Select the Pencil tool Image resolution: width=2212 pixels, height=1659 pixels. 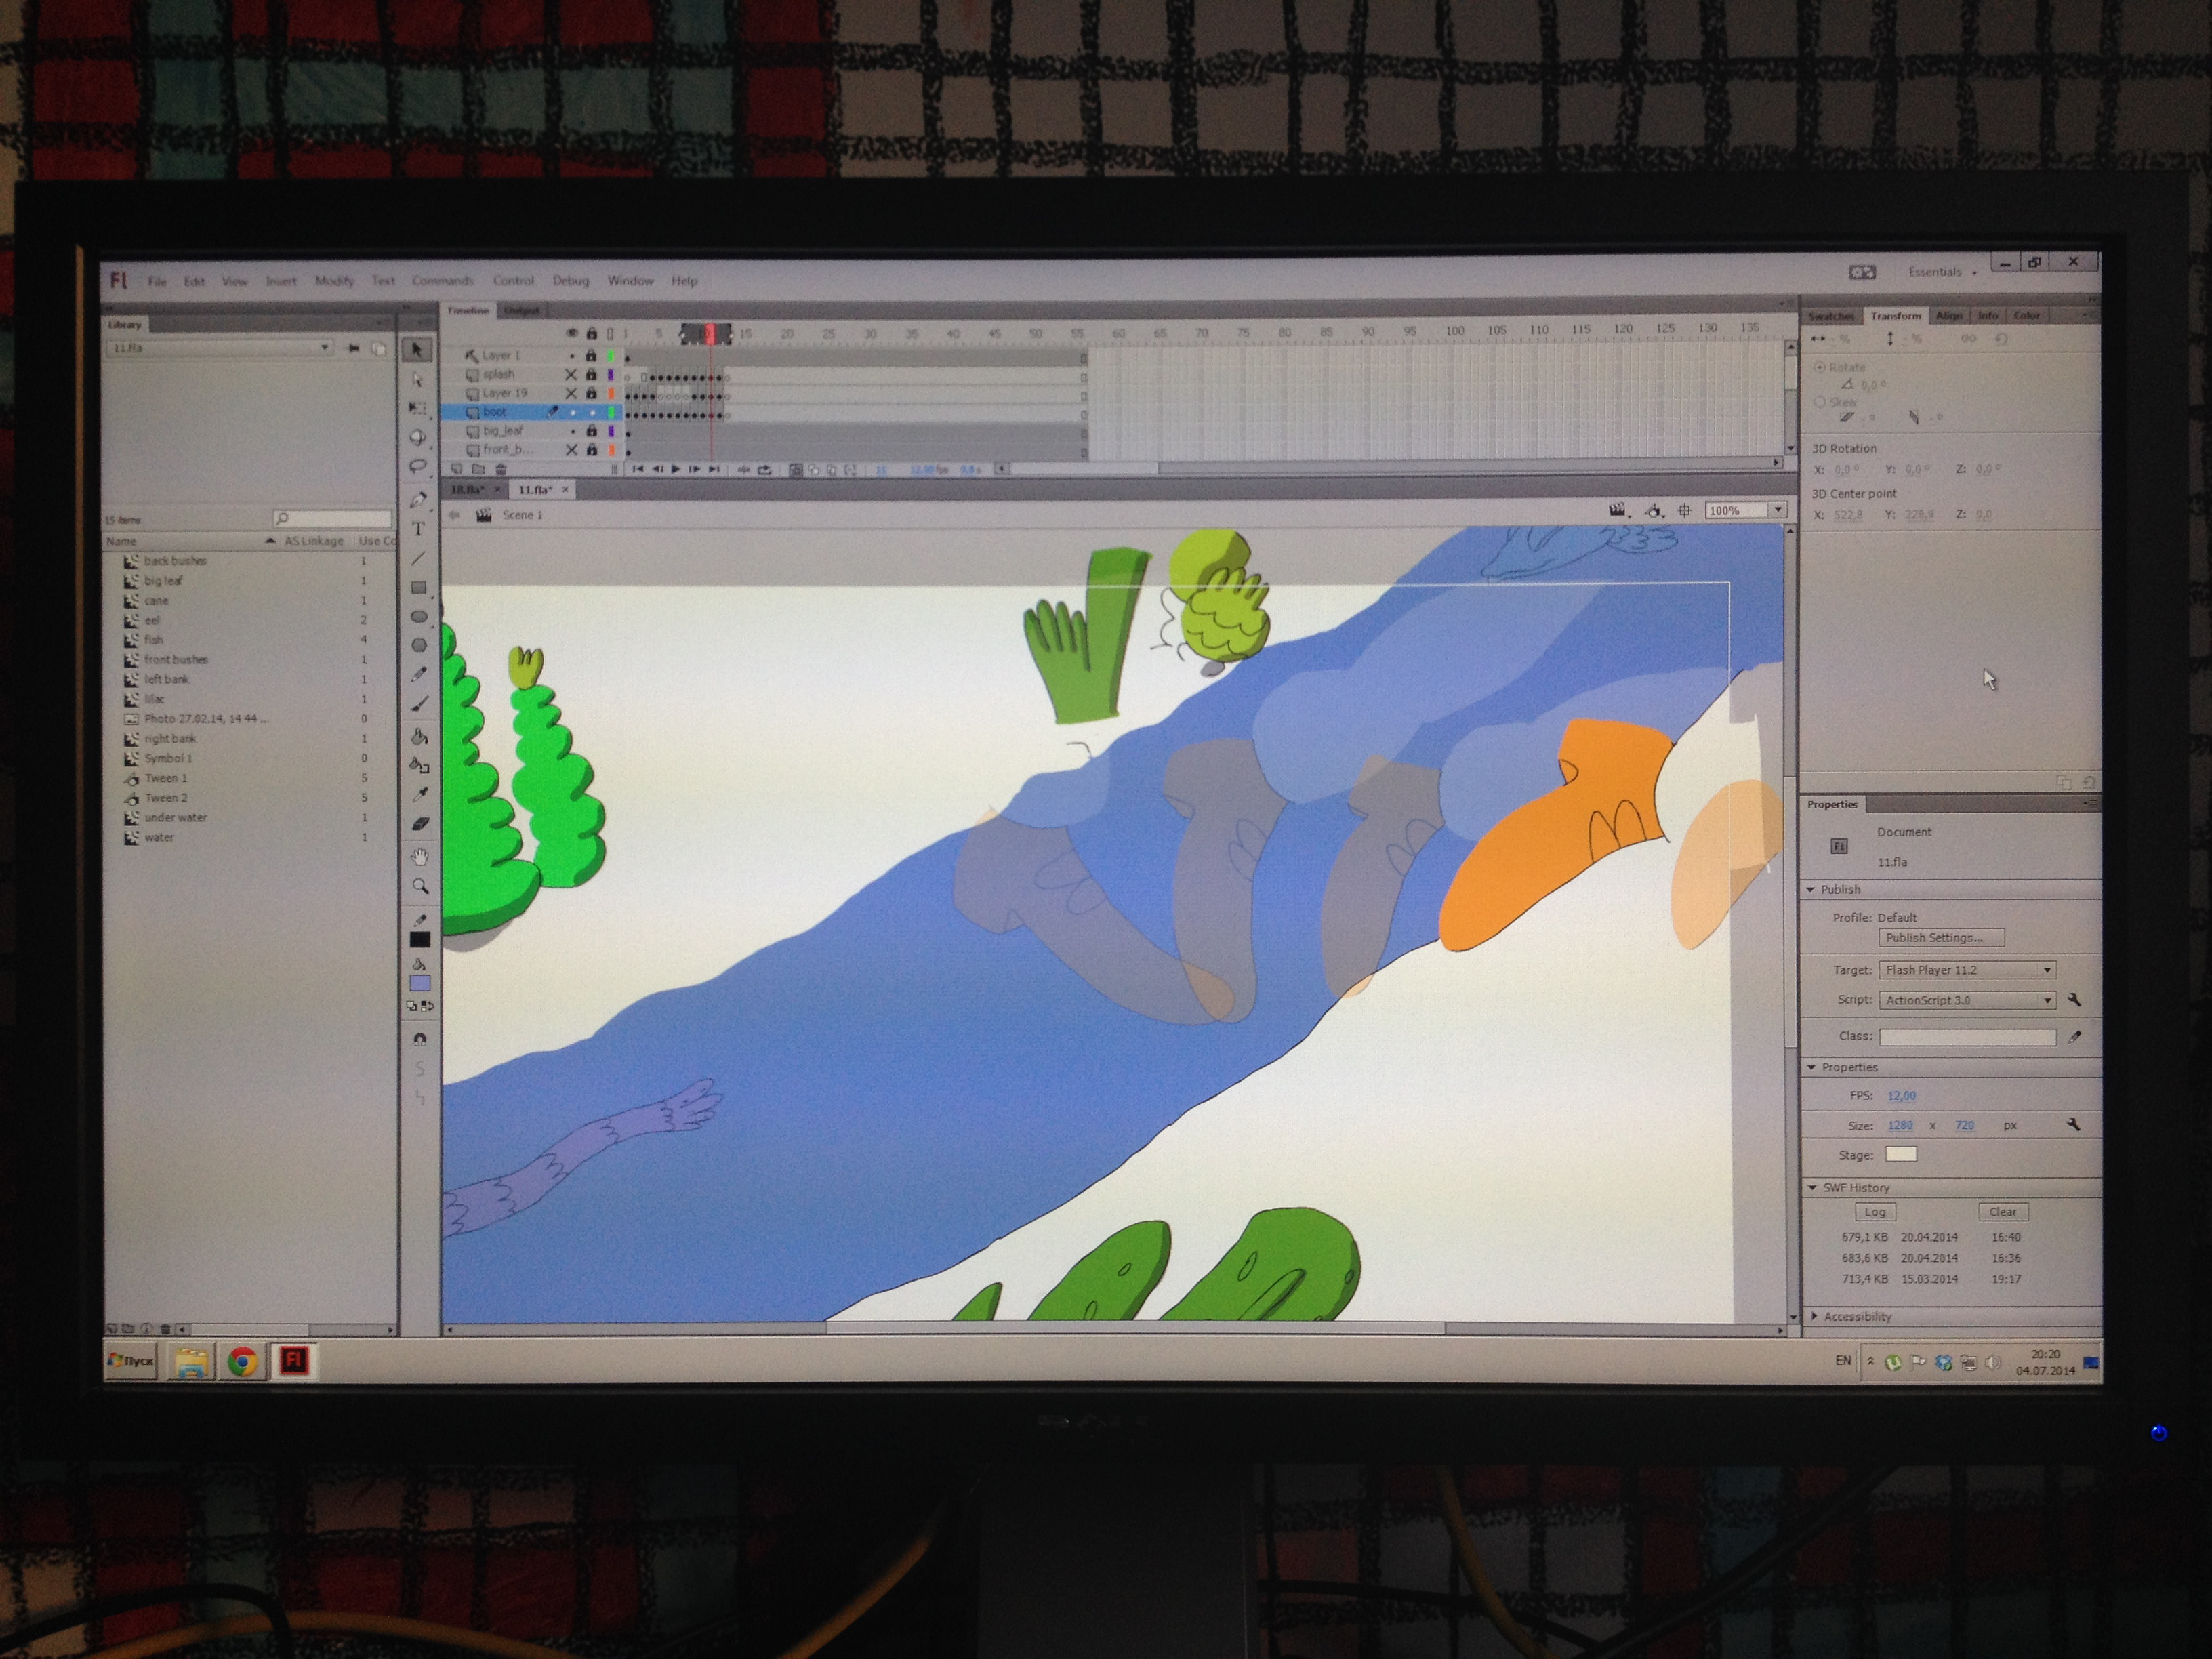coord(419,674)
